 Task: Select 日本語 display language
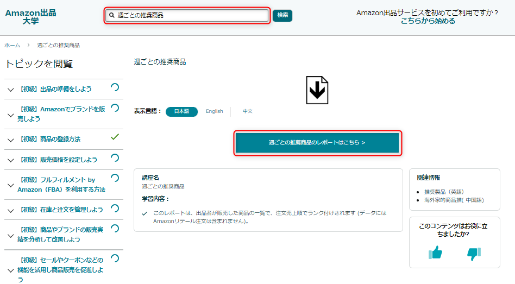[181, 111]
